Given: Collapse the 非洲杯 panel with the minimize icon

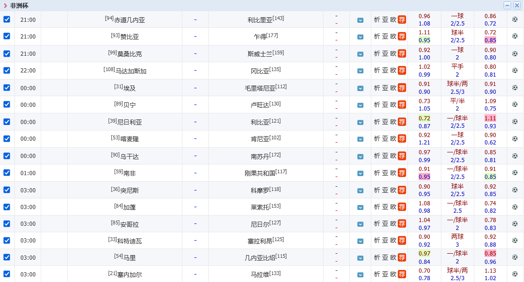Looking at the screenshot, I should tap(507, 6).
